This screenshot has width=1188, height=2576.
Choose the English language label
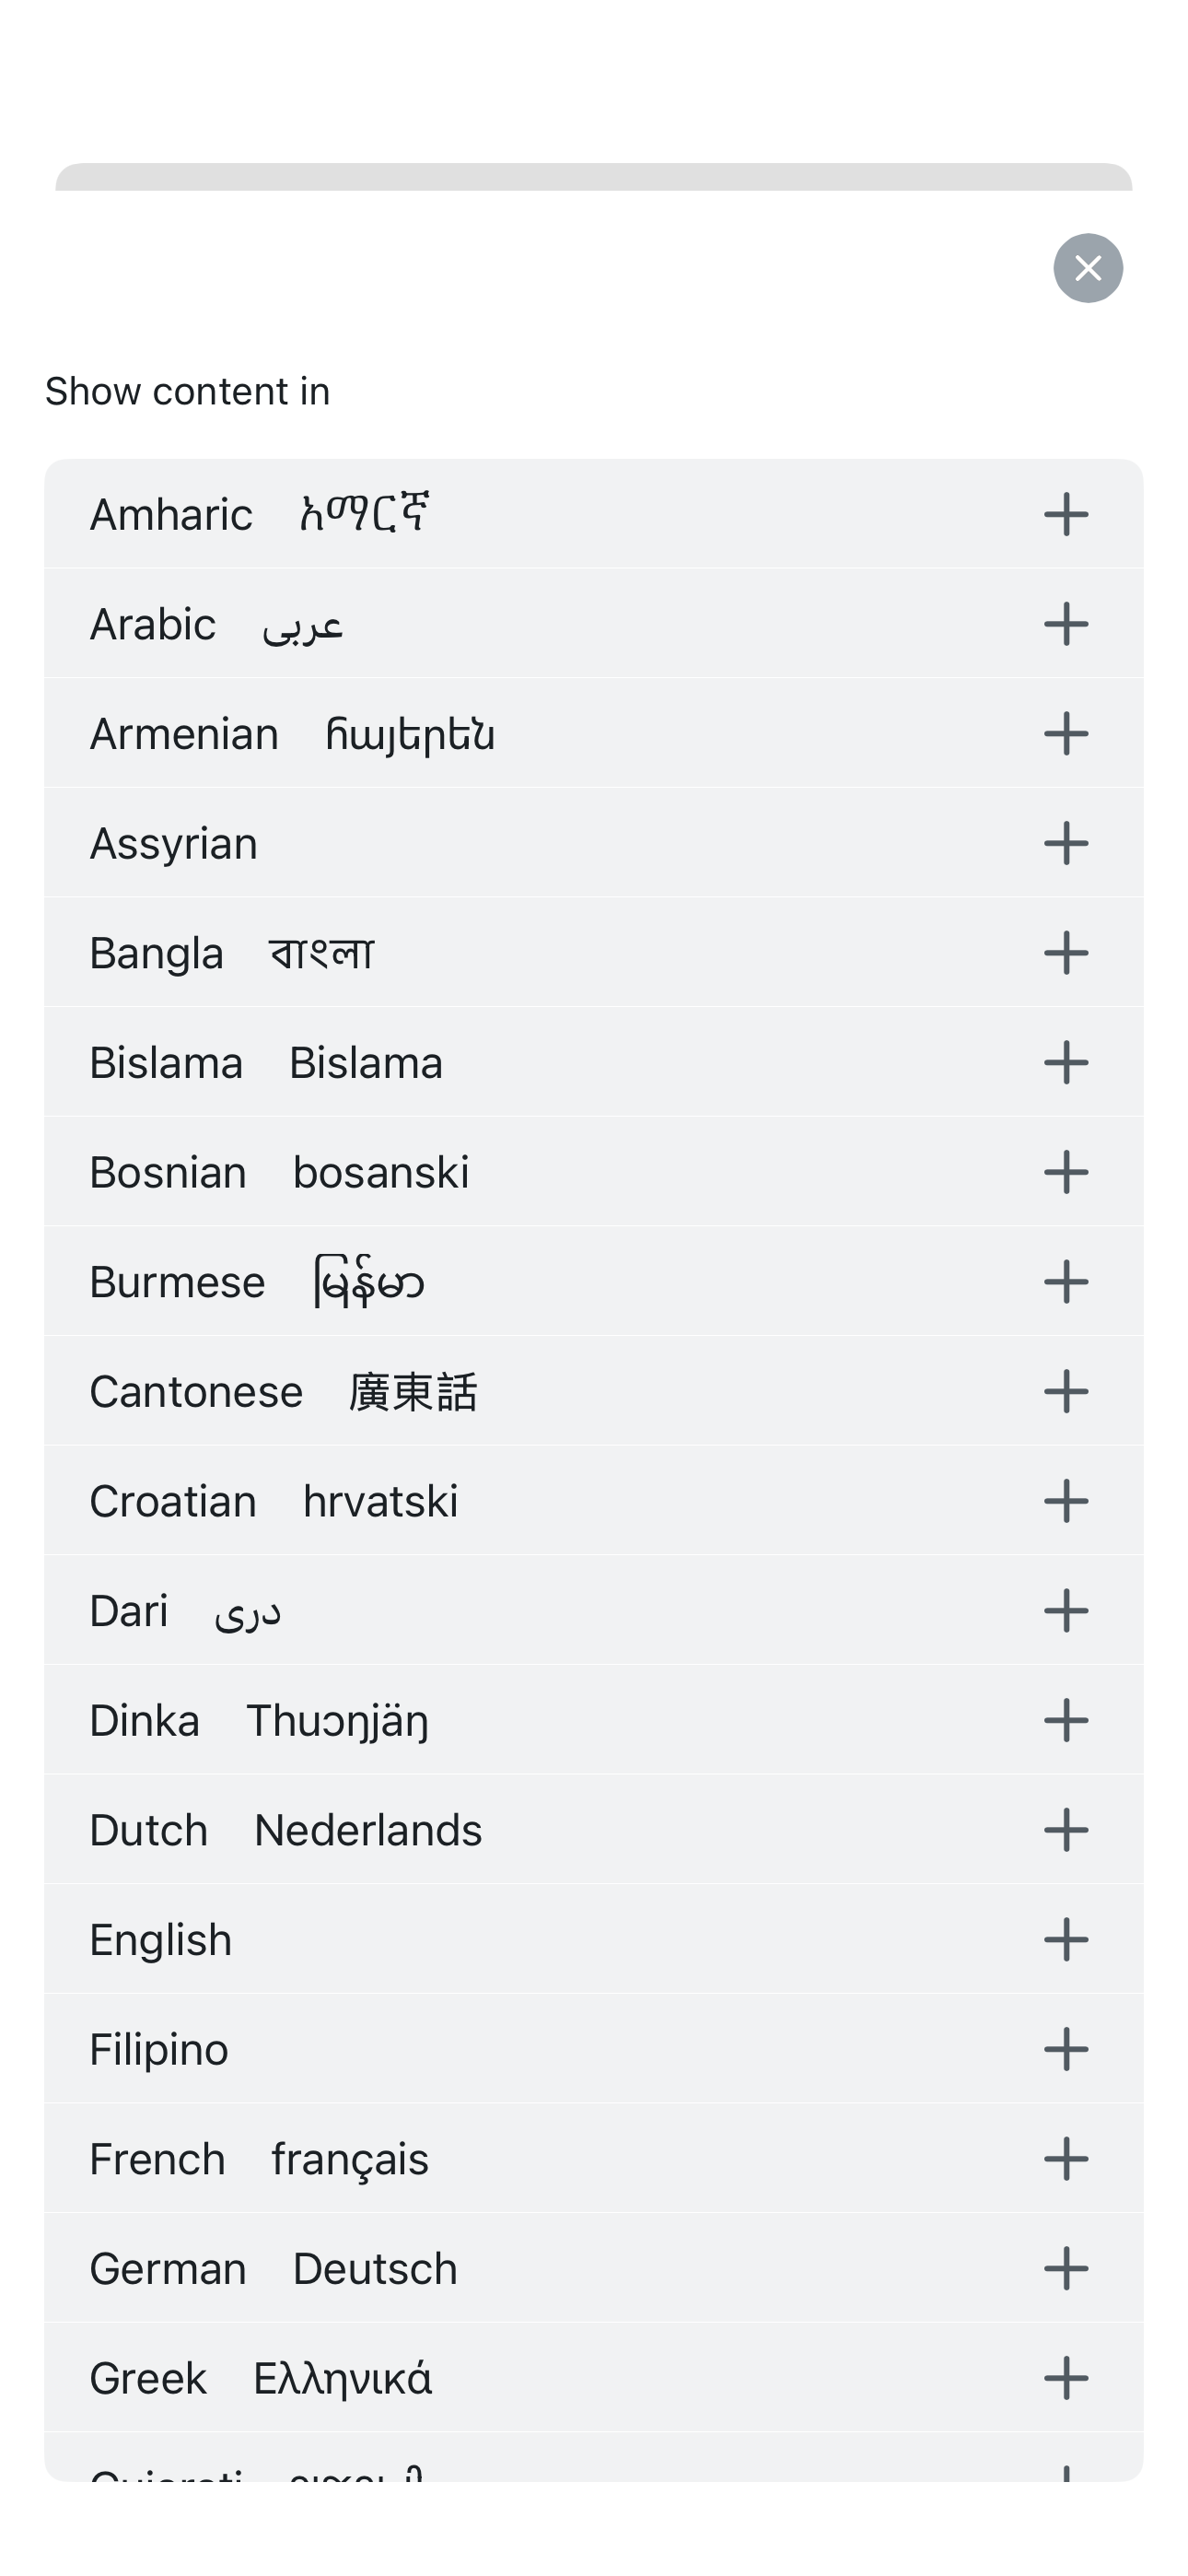point(161,1940)
